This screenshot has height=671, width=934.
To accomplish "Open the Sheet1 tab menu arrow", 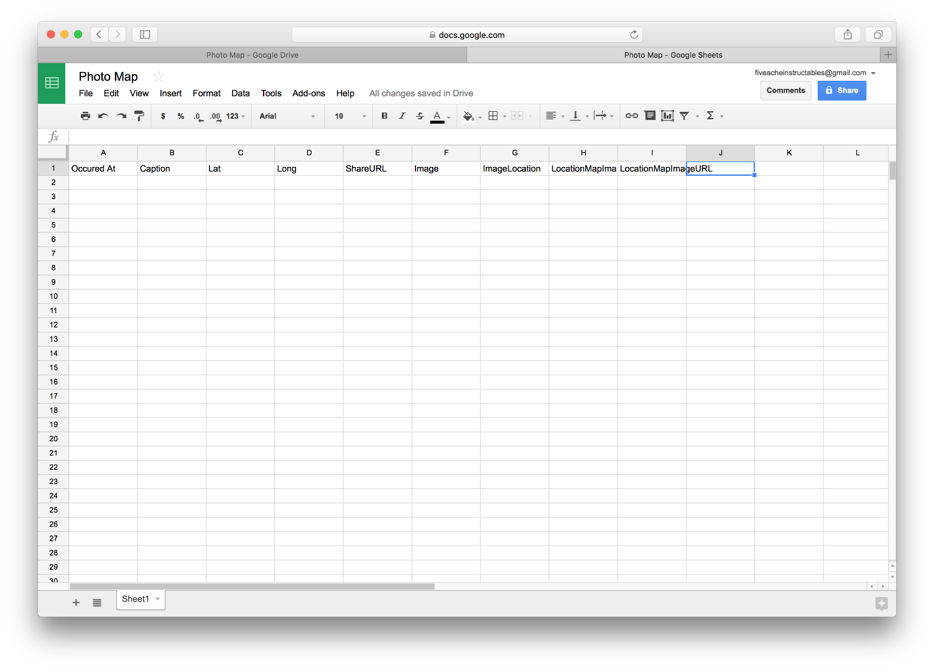I will point(158,599).
